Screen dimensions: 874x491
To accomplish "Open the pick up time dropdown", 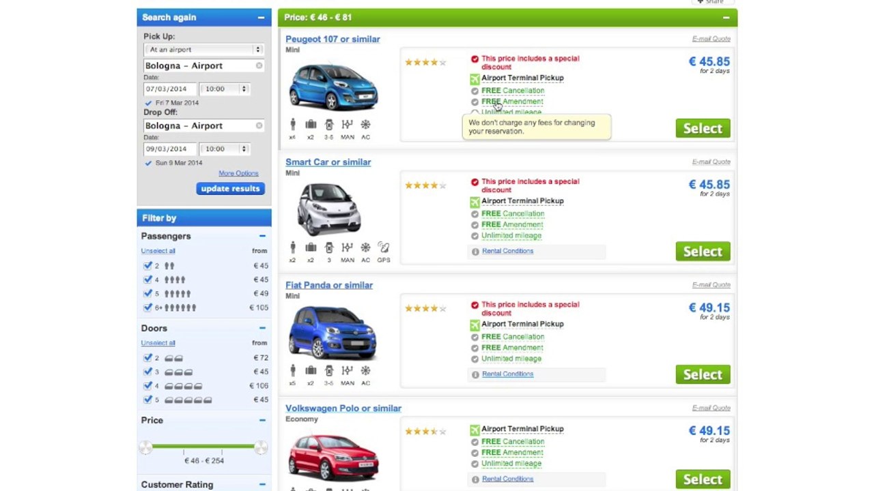I will pyautogui.click(x=225, y=89).
